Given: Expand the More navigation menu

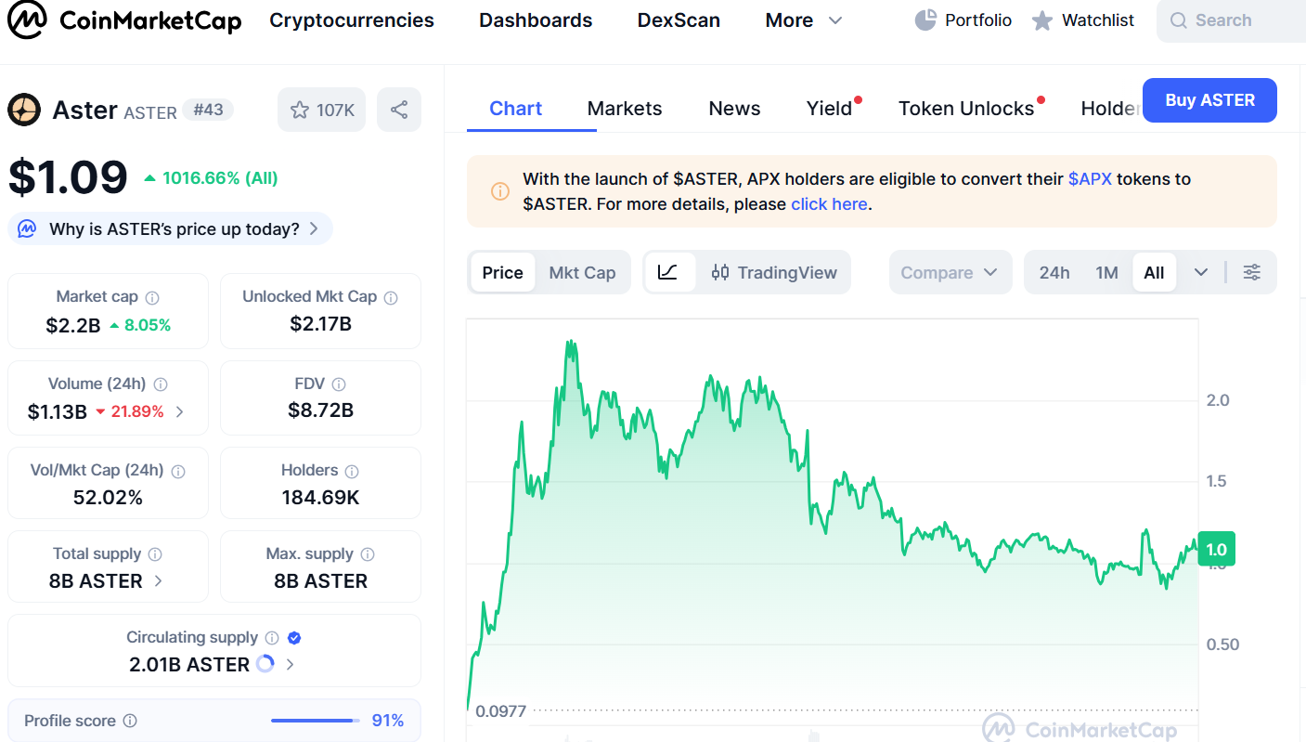Looking at the screenshot, I should click(x=802, y=20).
